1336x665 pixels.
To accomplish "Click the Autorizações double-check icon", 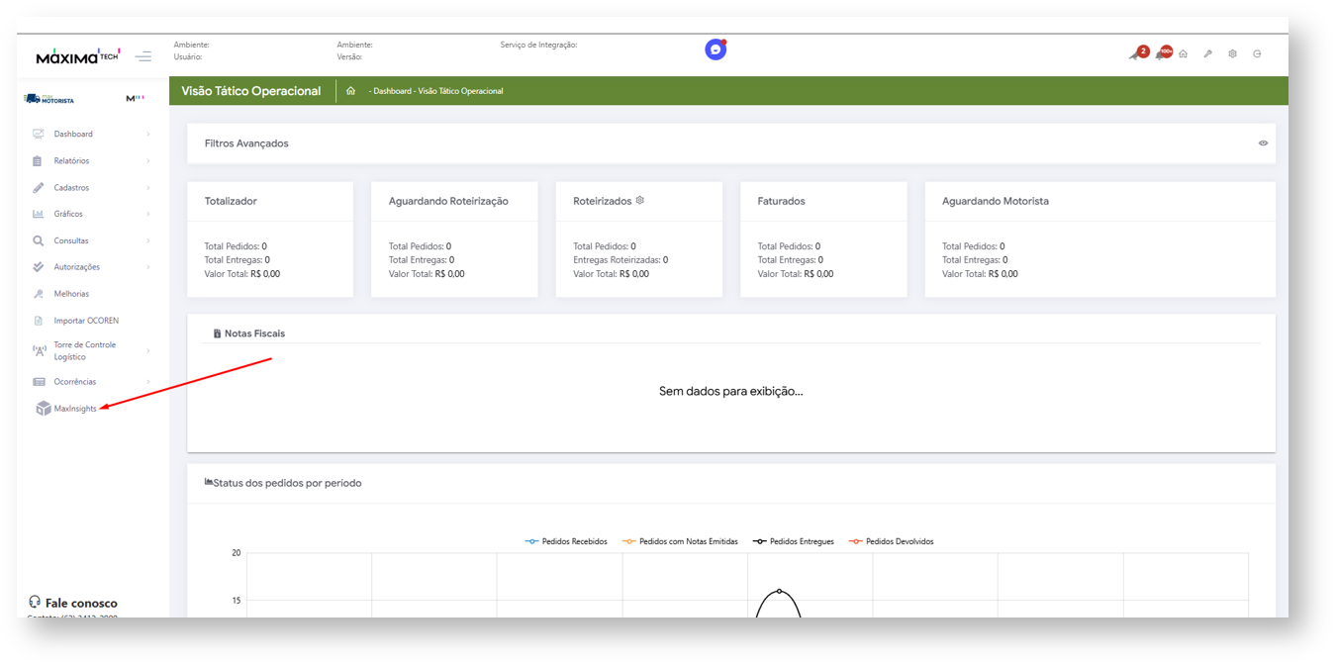I will click(x=39, y=267).
